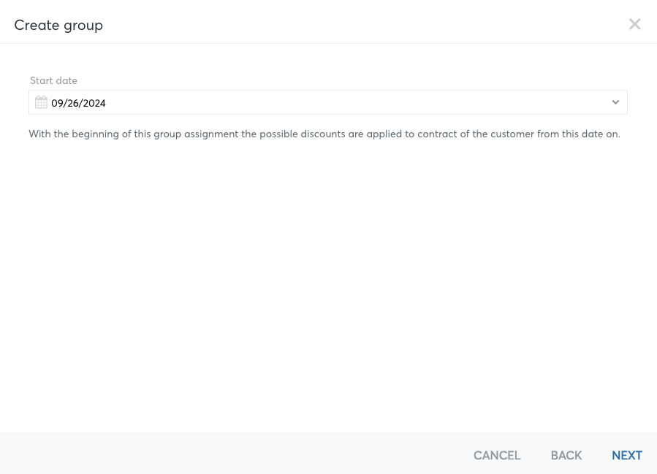Go to previous step with BACK
Screen dimensions: 657x474
coord(566,455)
